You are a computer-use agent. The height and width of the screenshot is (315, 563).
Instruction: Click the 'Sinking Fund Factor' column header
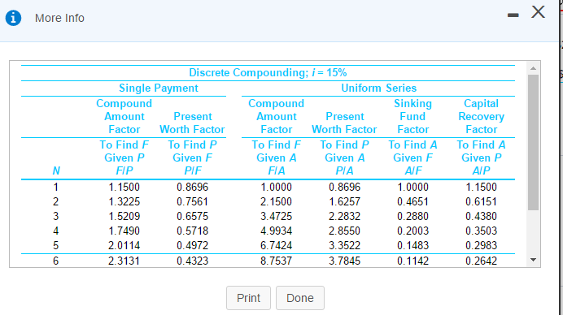click(413, 116)
